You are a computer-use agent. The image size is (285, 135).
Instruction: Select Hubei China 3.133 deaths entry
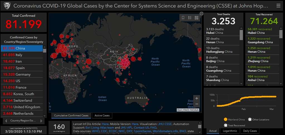222,31
